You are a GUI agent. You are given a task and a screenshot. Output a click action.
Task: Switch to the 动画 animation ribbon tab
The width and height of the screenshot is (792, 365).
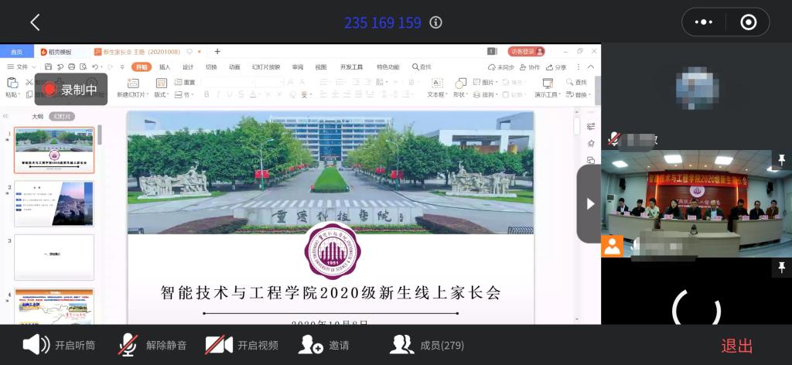pyautogui.click(x=234, y=67)
